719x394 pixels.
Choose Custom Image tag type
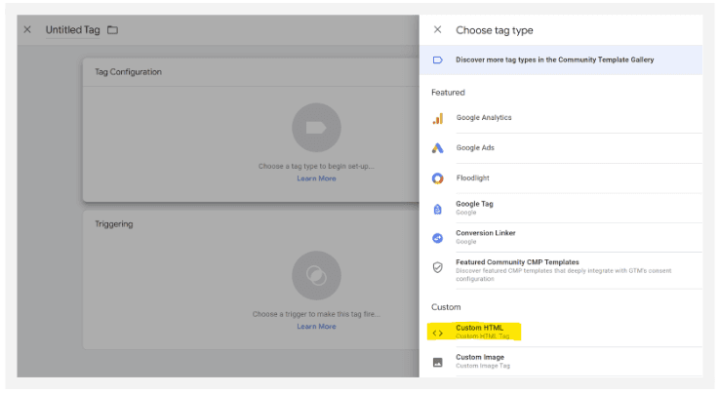click(x=567, y=362)
